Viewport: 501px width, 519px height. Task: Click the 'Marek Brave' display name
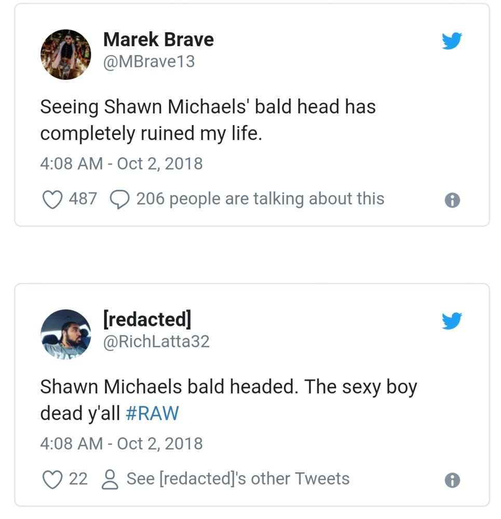point(158,39)
